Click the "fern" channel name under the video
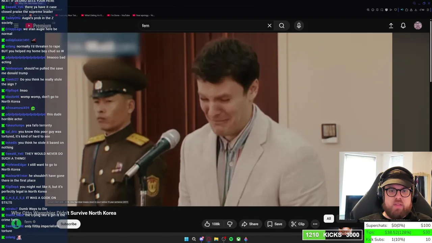432x243 pixels. coord(28,222)
